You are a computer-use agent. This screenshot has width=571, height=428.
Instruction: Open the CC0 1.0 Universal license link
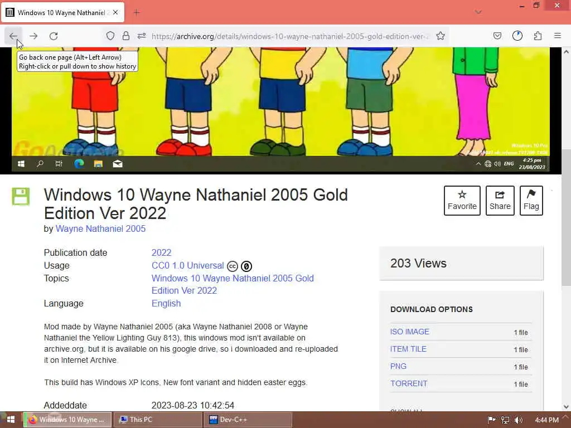coord(187,266)
